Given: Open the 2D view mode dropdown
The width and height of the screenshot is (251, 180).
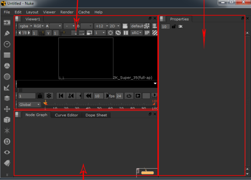Looking at the screenshot, I should click(x=114, y=26).
